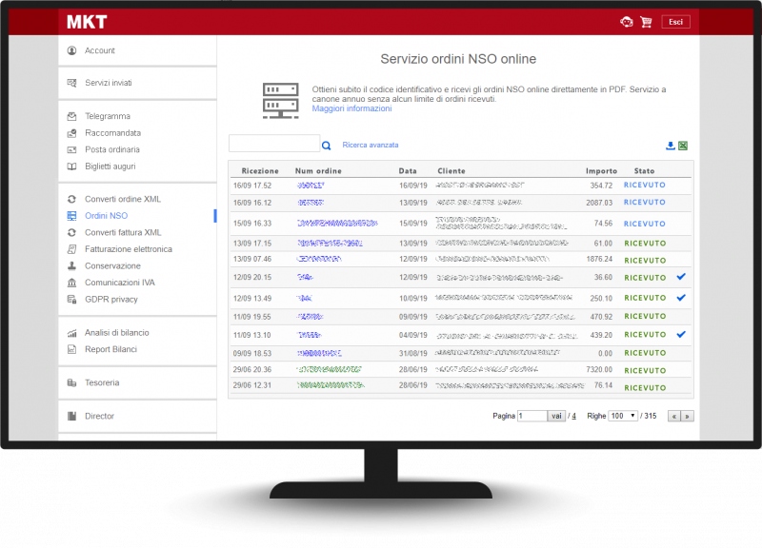The height and width of the screenshot is (548, 762).
Task: Click the Comunicazioni IVA bank icon
Action: point(72,283)
